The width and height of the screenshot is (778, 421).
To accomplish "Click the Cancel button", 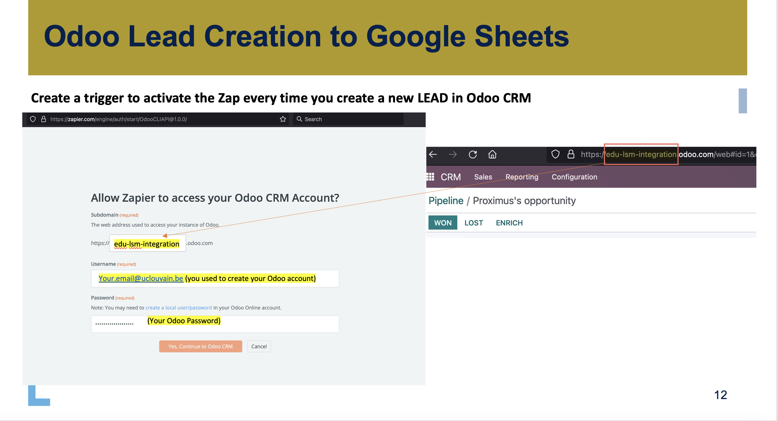I will click(x=259, y=346).
